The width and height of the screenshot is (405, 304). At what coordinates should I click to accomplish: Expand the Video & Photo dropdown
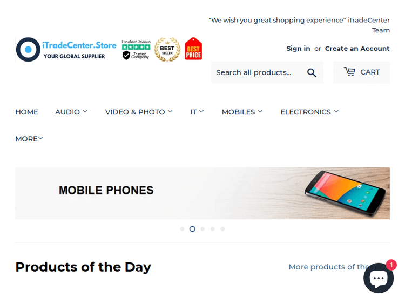click(139, 112)
